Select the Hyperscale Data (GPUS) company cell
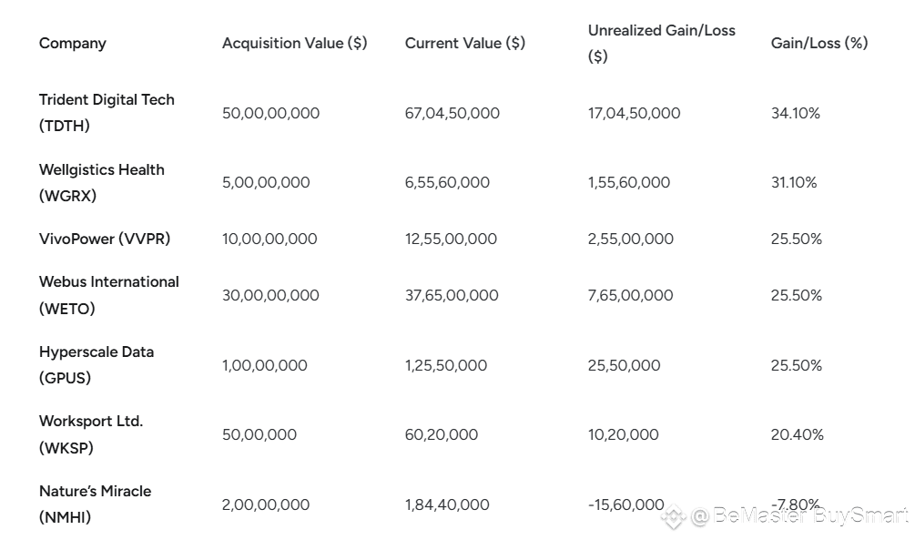This screenshot has height=540, width=915. click(97, 365)
